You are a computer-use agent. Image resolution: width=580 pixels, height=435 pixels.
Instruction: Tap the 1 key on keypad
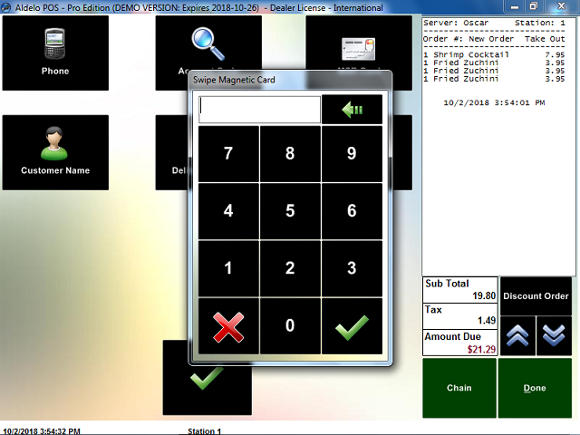[228, 268]
